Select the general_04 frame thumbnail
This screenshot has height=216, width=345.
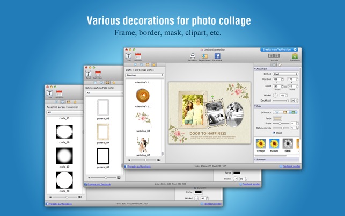tap(103, 132)
